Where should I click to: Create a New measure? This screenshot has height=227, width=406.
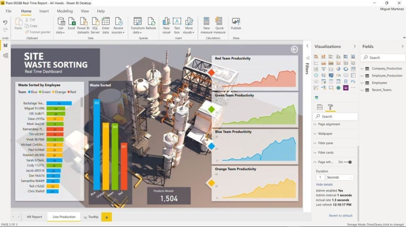point(206,25)
